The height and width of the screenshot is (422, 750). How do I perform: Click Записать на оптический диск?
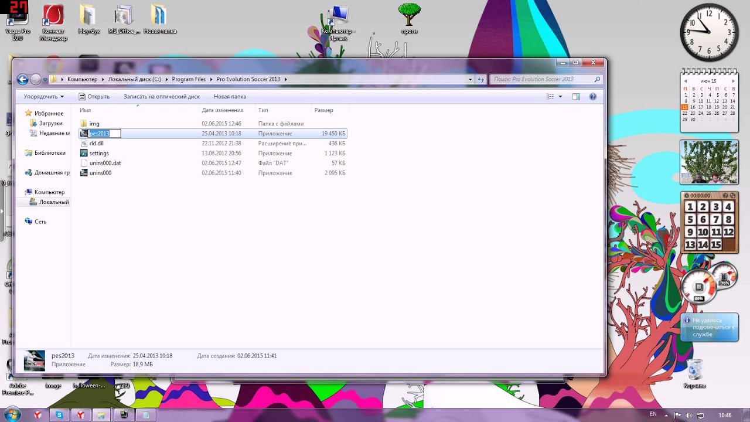click(162, 97)
